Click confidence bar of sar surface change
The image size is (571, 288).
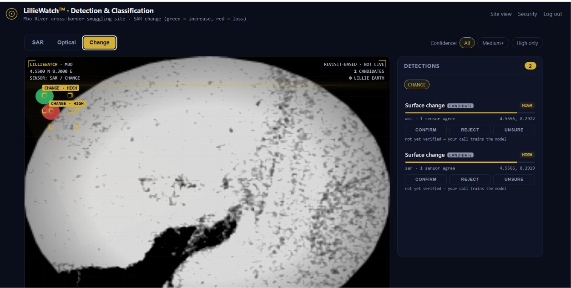point(470,162)
